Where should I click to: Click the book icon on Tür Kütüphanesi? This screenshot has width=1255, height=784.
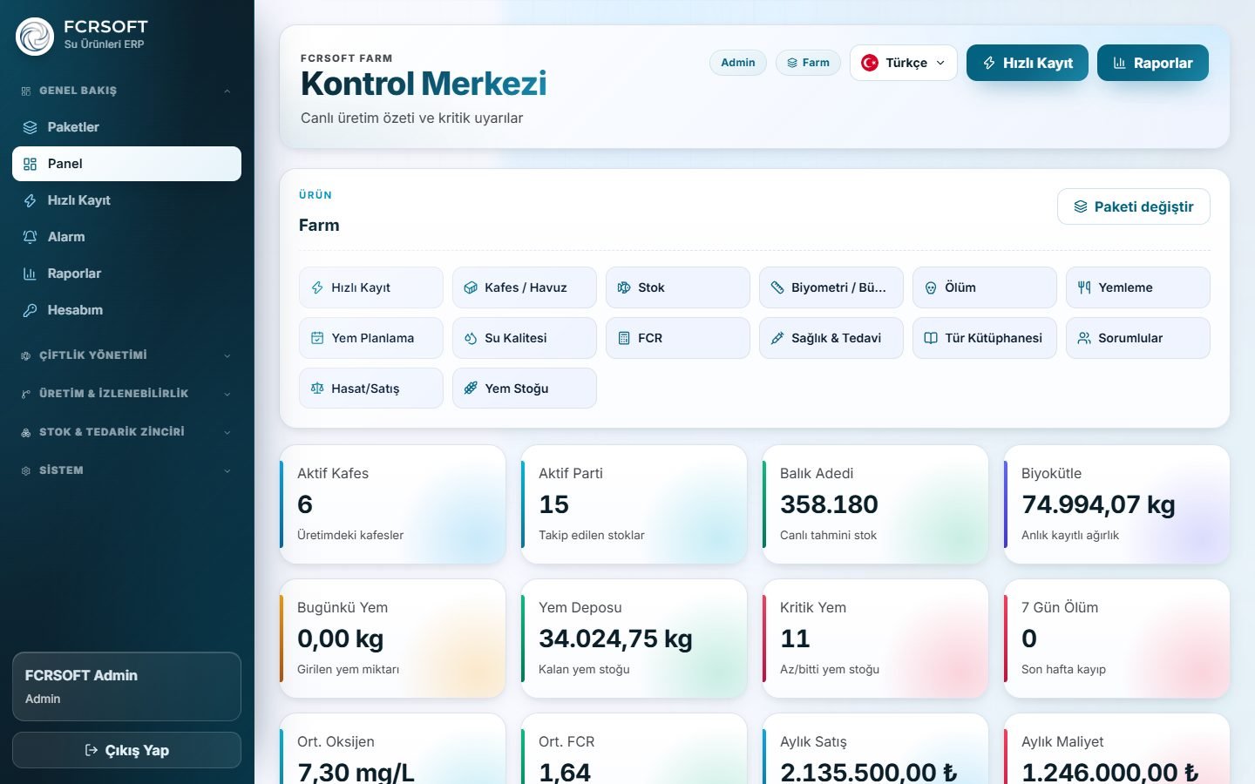click(931, 338)
